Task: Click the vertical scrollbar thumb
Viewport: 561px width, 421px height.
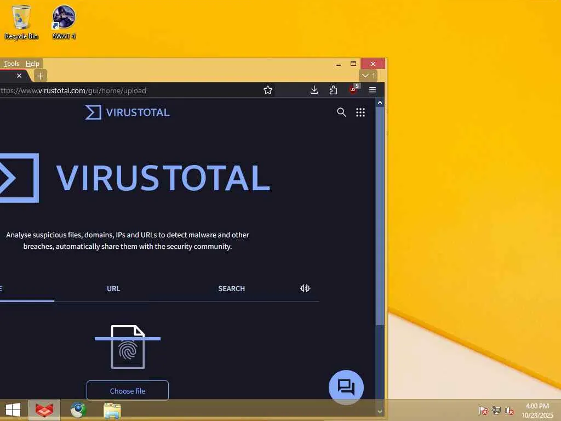Action: coord(380,216)
